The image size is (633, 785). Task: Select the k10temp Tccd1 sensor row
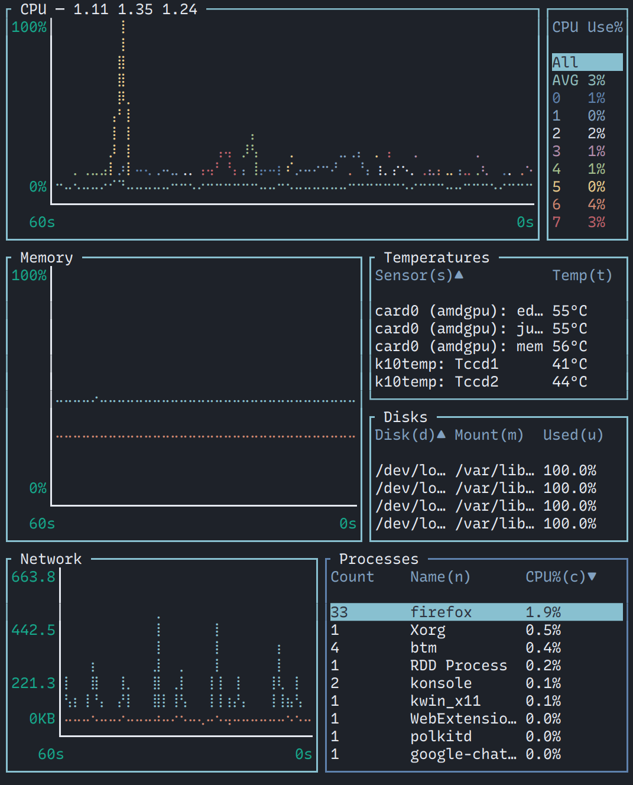(499, 364)
